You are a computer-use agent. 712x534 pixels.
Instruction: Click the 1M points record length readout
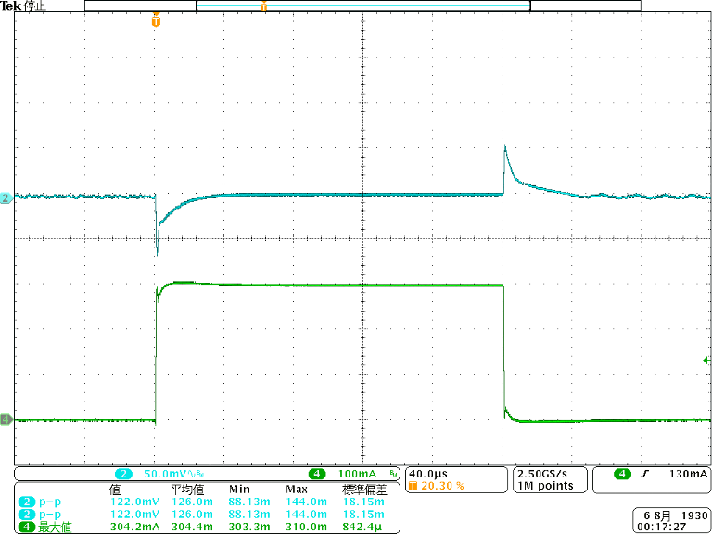545,486
